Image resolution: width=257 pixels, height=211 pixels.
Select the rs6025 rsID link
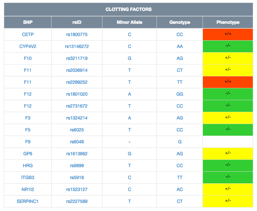pos(77,130)
